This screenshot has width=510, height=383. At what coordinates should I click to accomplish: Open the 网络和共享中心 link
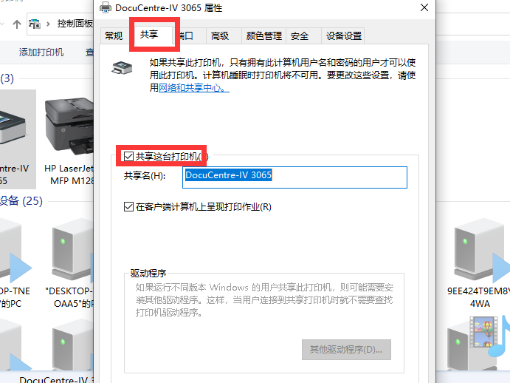[194, 88]
